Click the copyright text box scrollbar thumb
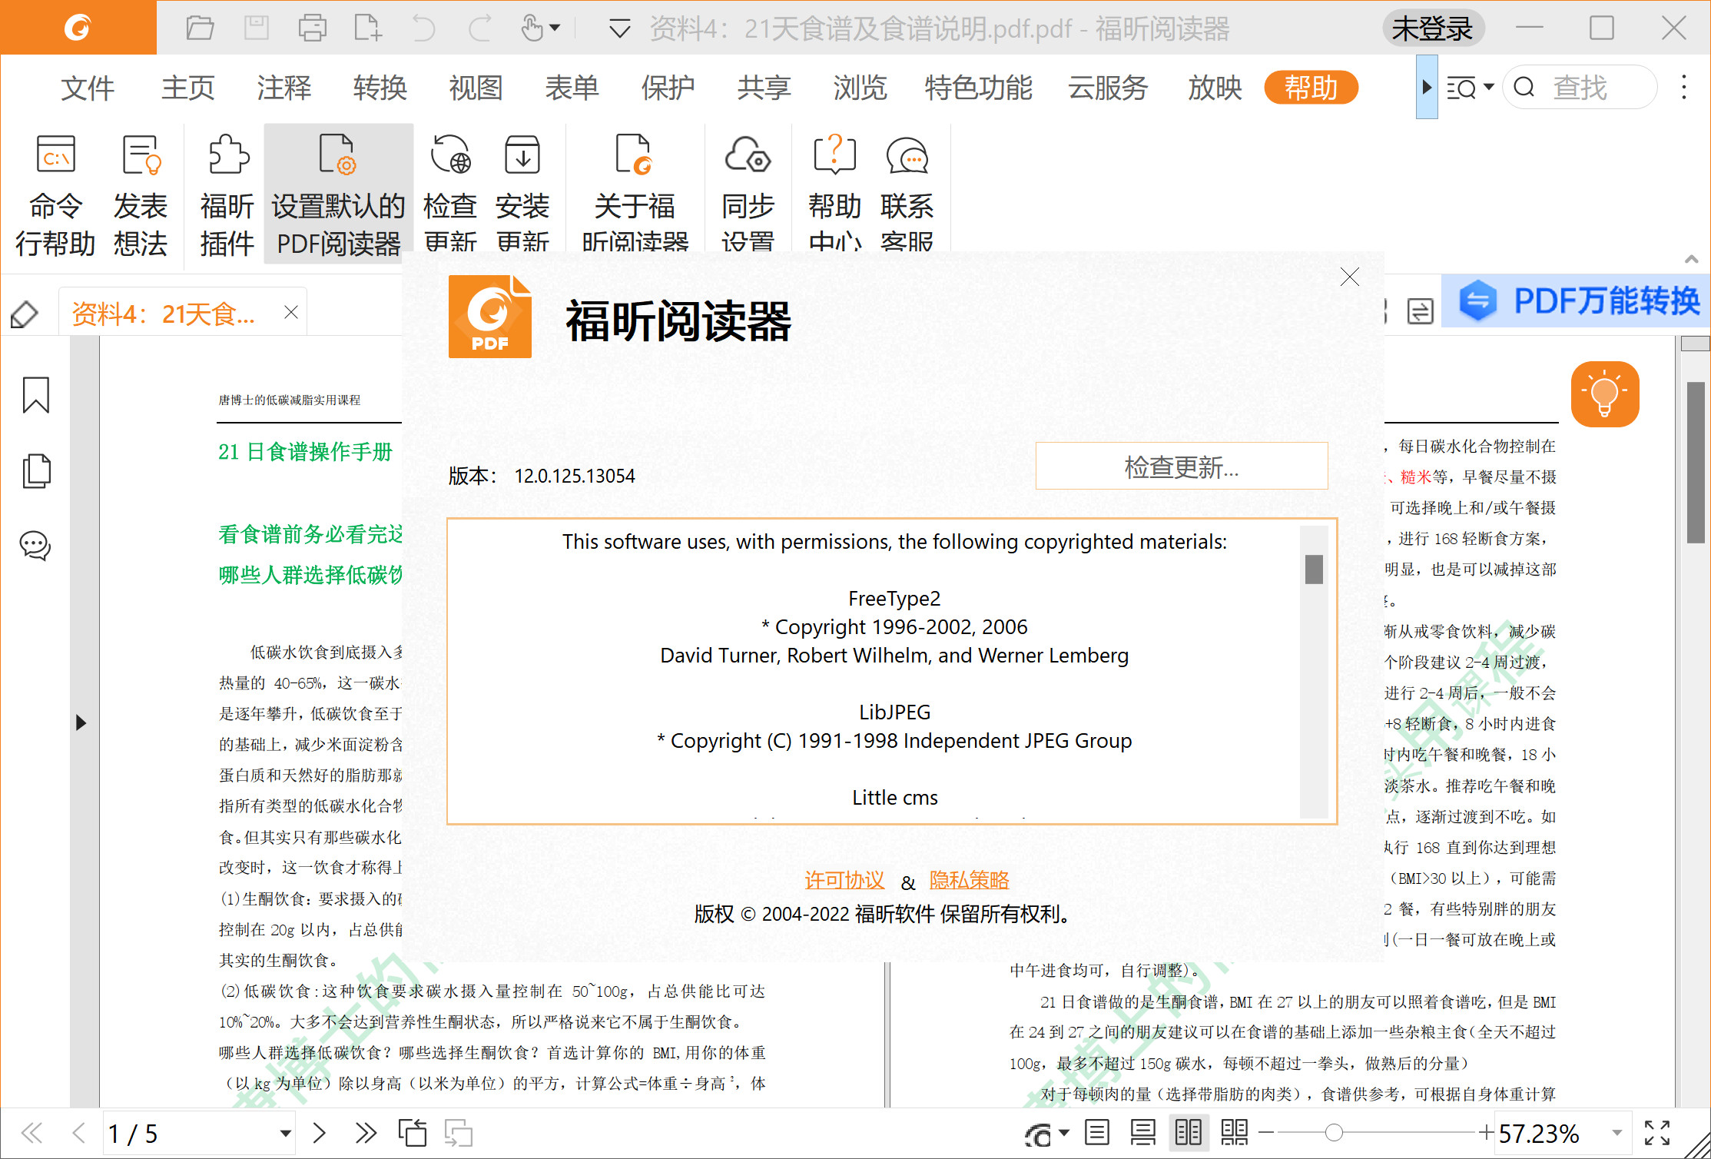The height and width of the screenshot is (1159, 1711). [x=1314, y=569]
